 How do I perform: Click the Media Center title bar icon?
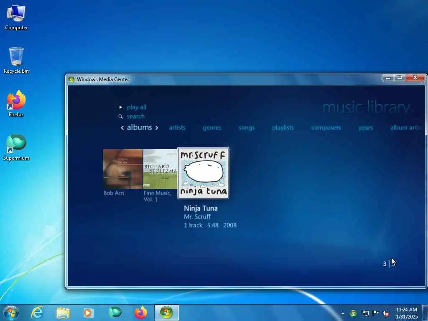click(71, 79)
